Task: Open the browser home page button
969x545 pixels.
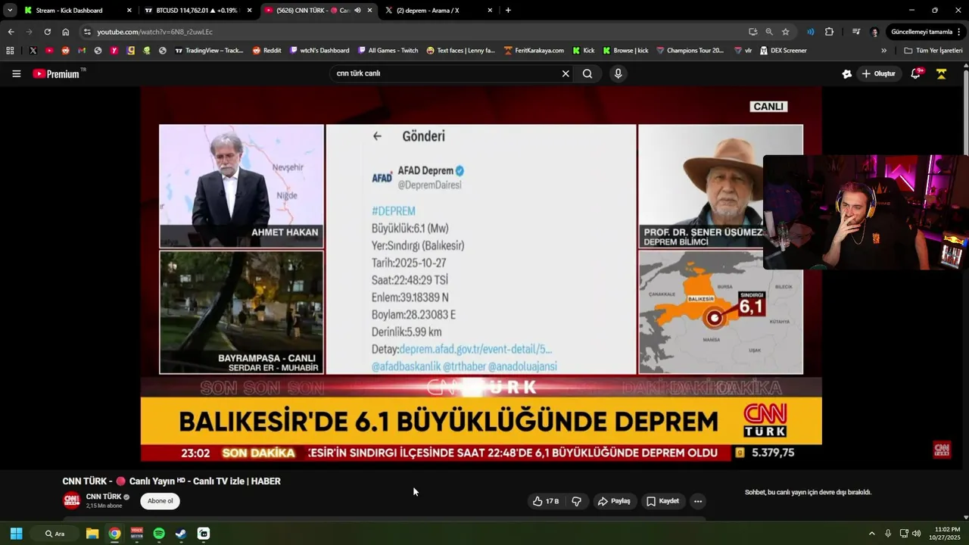Action: point(66,32)
